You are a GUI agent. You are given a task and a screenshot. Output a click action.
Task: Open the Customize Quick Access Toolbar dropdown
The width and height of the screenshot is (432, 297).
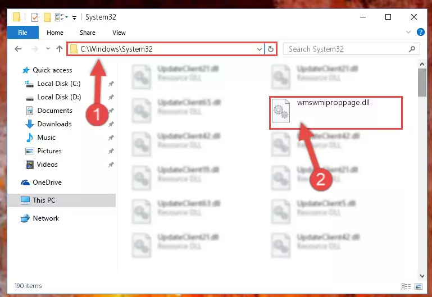74,18
